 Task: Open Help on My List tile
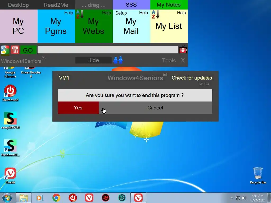pyautogui.click(x=181, y=13)
